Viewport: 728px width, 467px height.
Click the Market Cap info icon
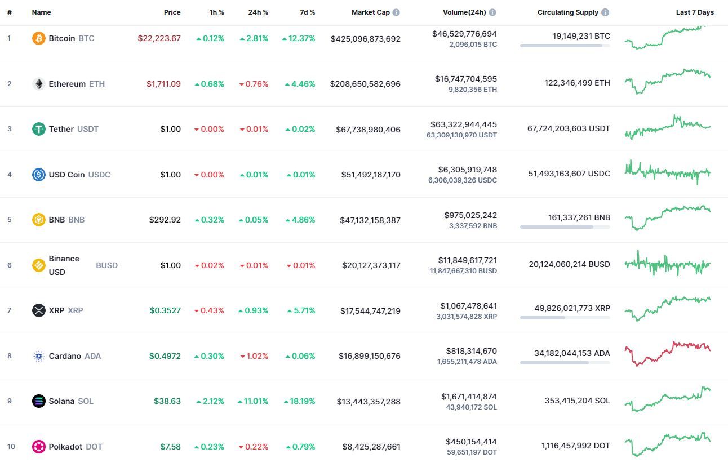tap(396, 12)
